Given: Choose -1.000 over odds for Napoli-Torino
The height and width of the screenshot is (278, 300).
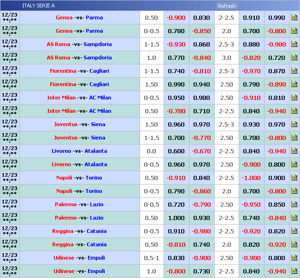Looking at the screenshot, I should [251, 178].
